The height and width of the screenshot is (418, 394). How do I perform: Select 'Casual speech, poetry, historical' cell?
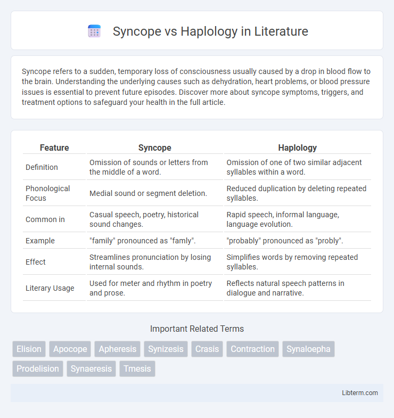click(154, 219)
